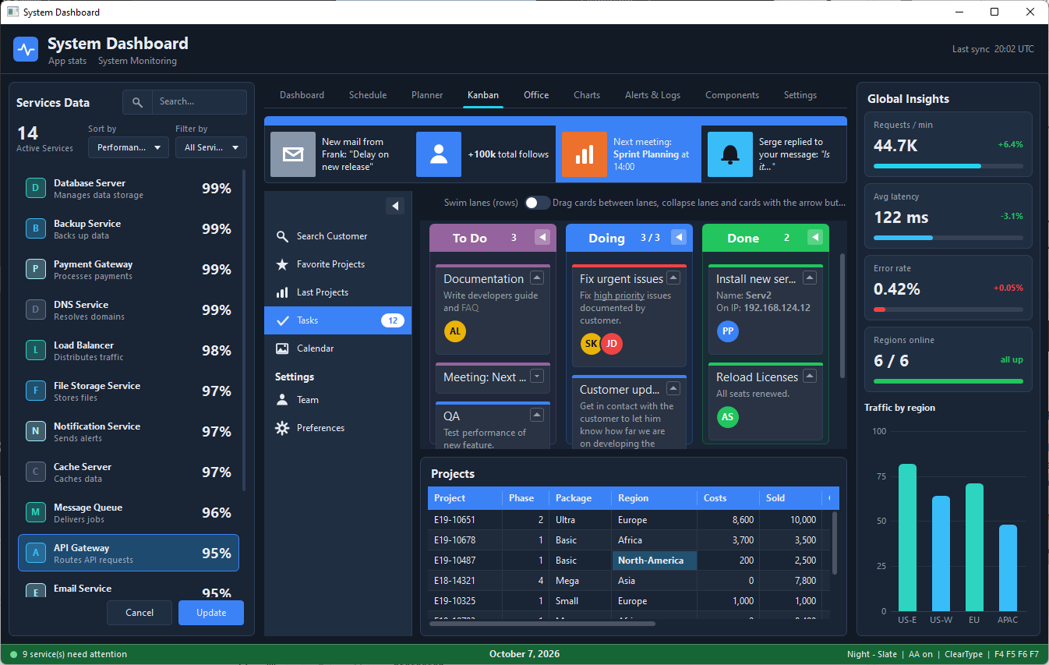The height and width of the screenshot is (665, 1049).
Task: Click the Error rate progress bar
Action: [948, 310]
